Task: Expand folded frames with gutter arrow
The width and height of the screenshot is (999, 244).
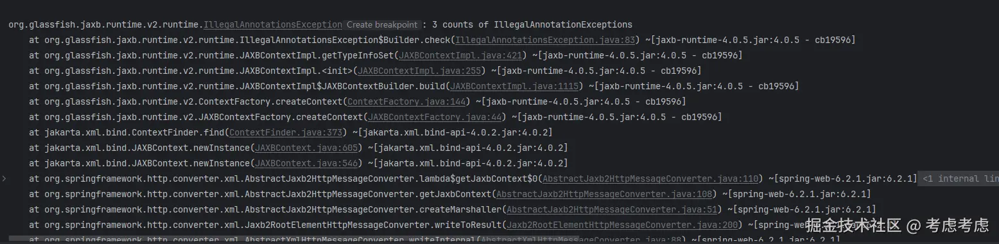Action: [x=4, y=179]
